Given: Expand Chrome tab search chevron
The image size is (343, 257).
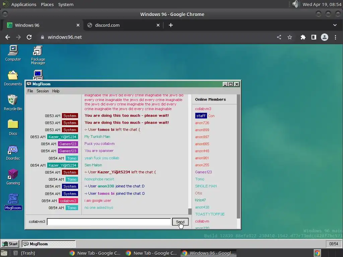Looking at the screenshot, I should click(335, 25).
